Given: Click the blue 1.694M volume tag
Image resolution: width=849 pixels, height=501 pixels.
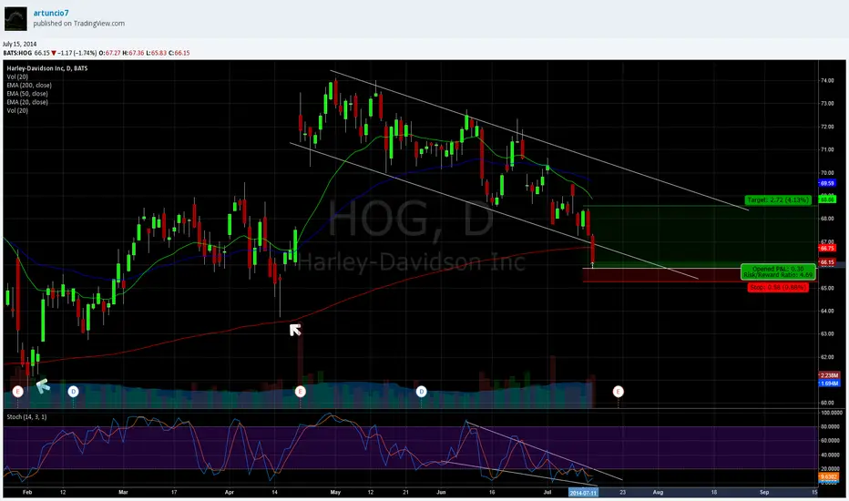Looking at the screenshot, I should pyautogui.click(x=829, y=383).
